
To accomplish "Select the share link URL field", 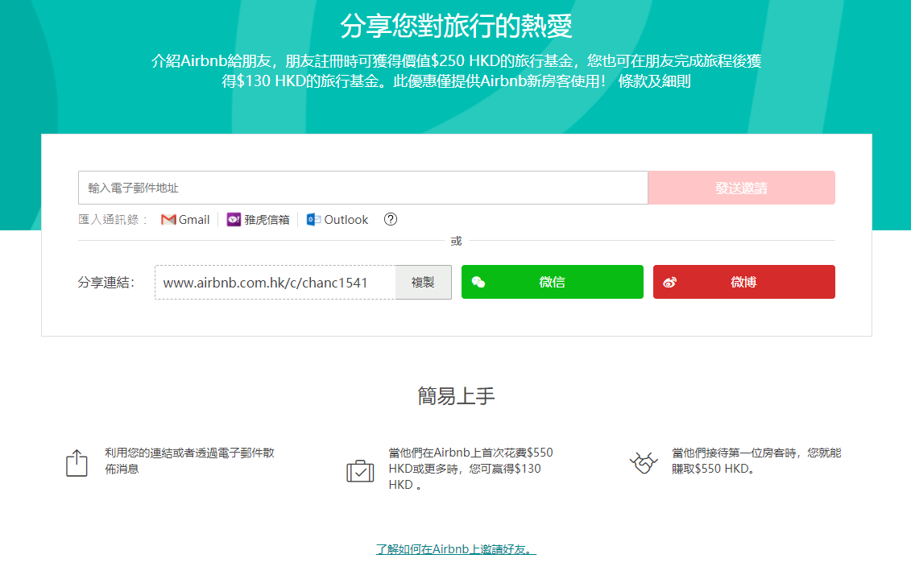I will click(275, 283).
